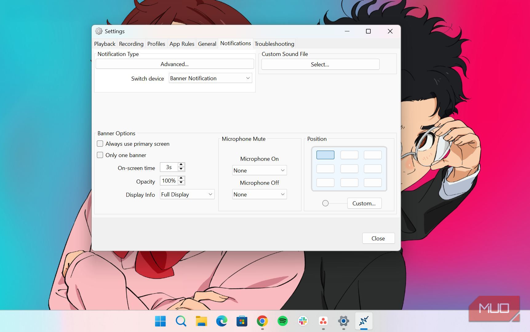
Task: Open Microsoft Store from taskbar
Action: coord(242,321)
